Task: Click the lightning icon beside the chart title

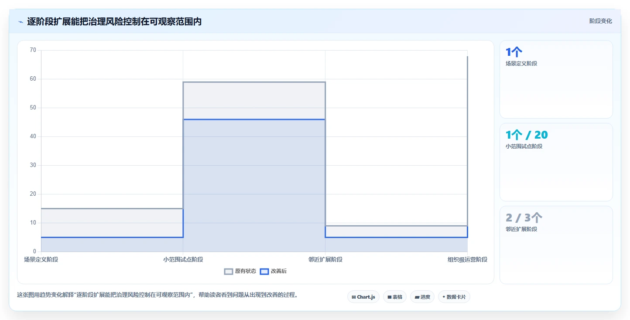Action: pyautogui.click(x=21, y=22)
